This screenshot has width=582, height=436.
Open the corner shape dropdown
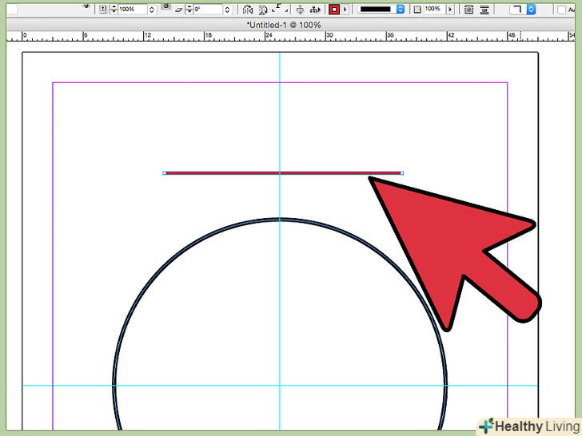click(531, 10)
